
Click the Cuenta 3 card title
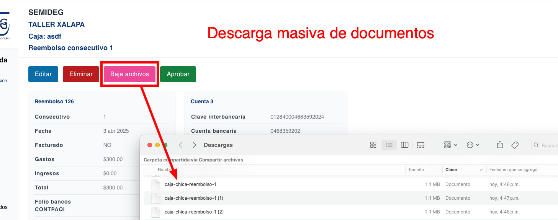click(x=202, y=101)
